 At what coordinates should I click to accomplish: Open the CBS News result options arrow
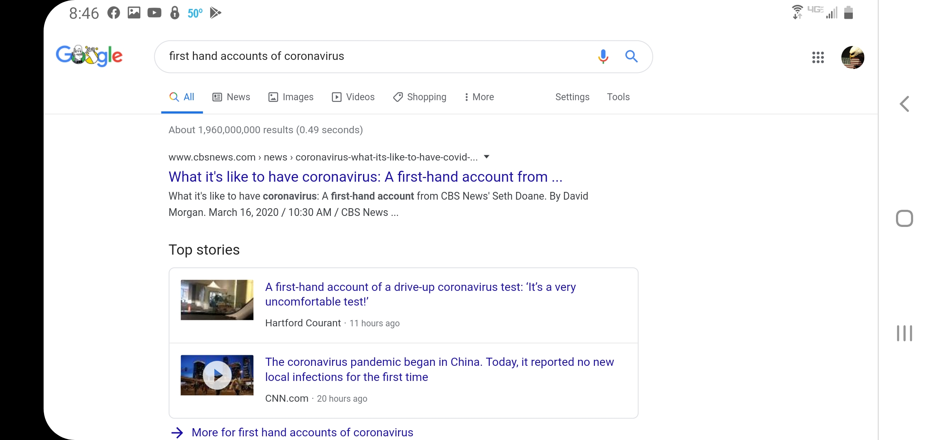(487, 157)
